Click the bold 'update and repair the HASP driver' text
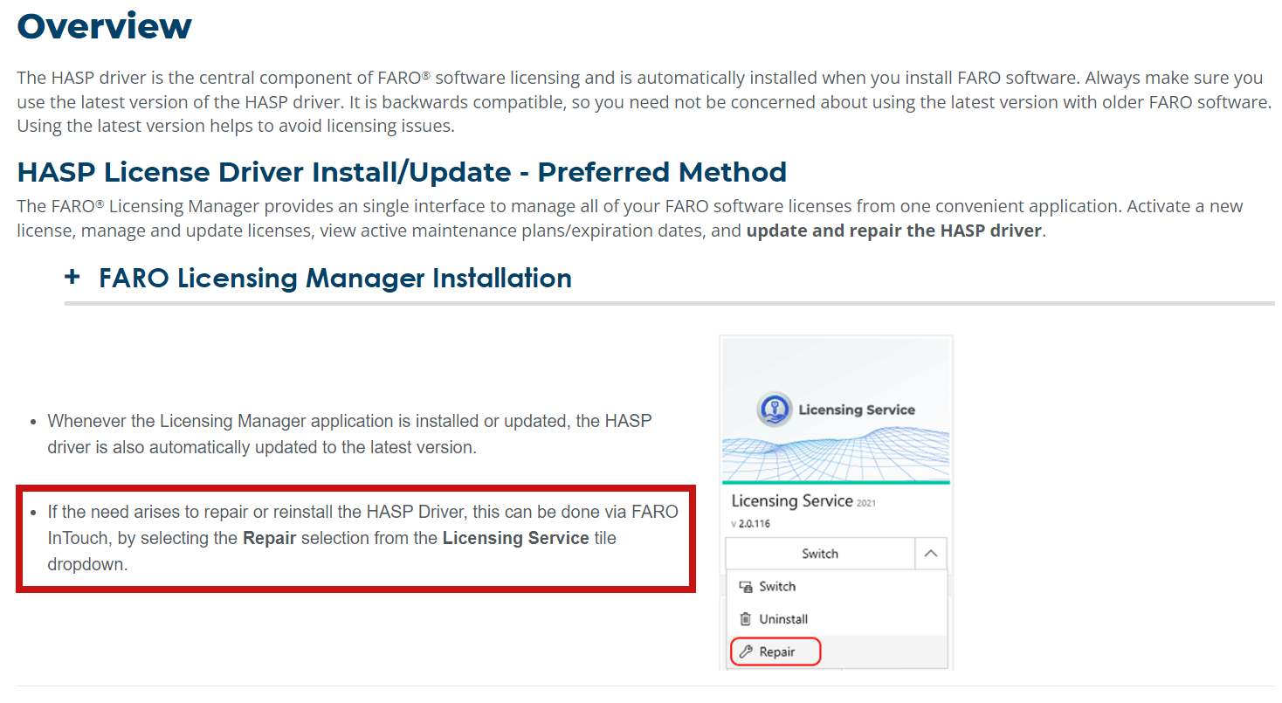This screenshot has width=1282, height=703. click(893, 231)
